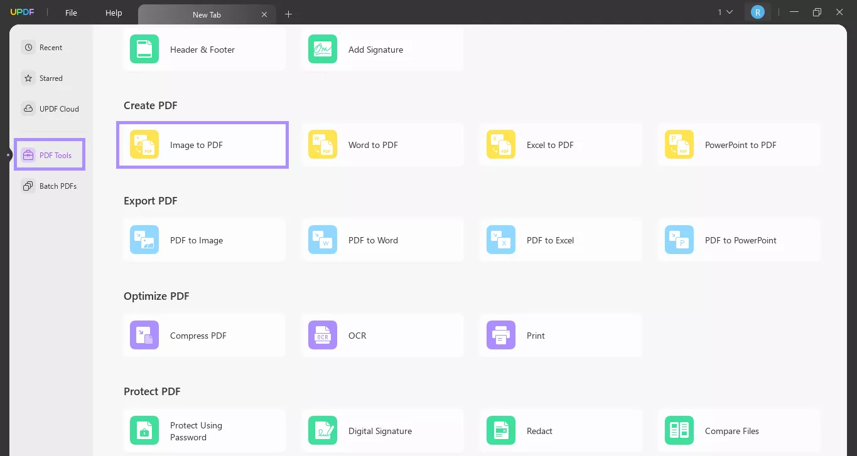This screenshot has width=857, height=456.
Task: Click the PDF Tools sidebar label
Action: (x=55, y=156)
